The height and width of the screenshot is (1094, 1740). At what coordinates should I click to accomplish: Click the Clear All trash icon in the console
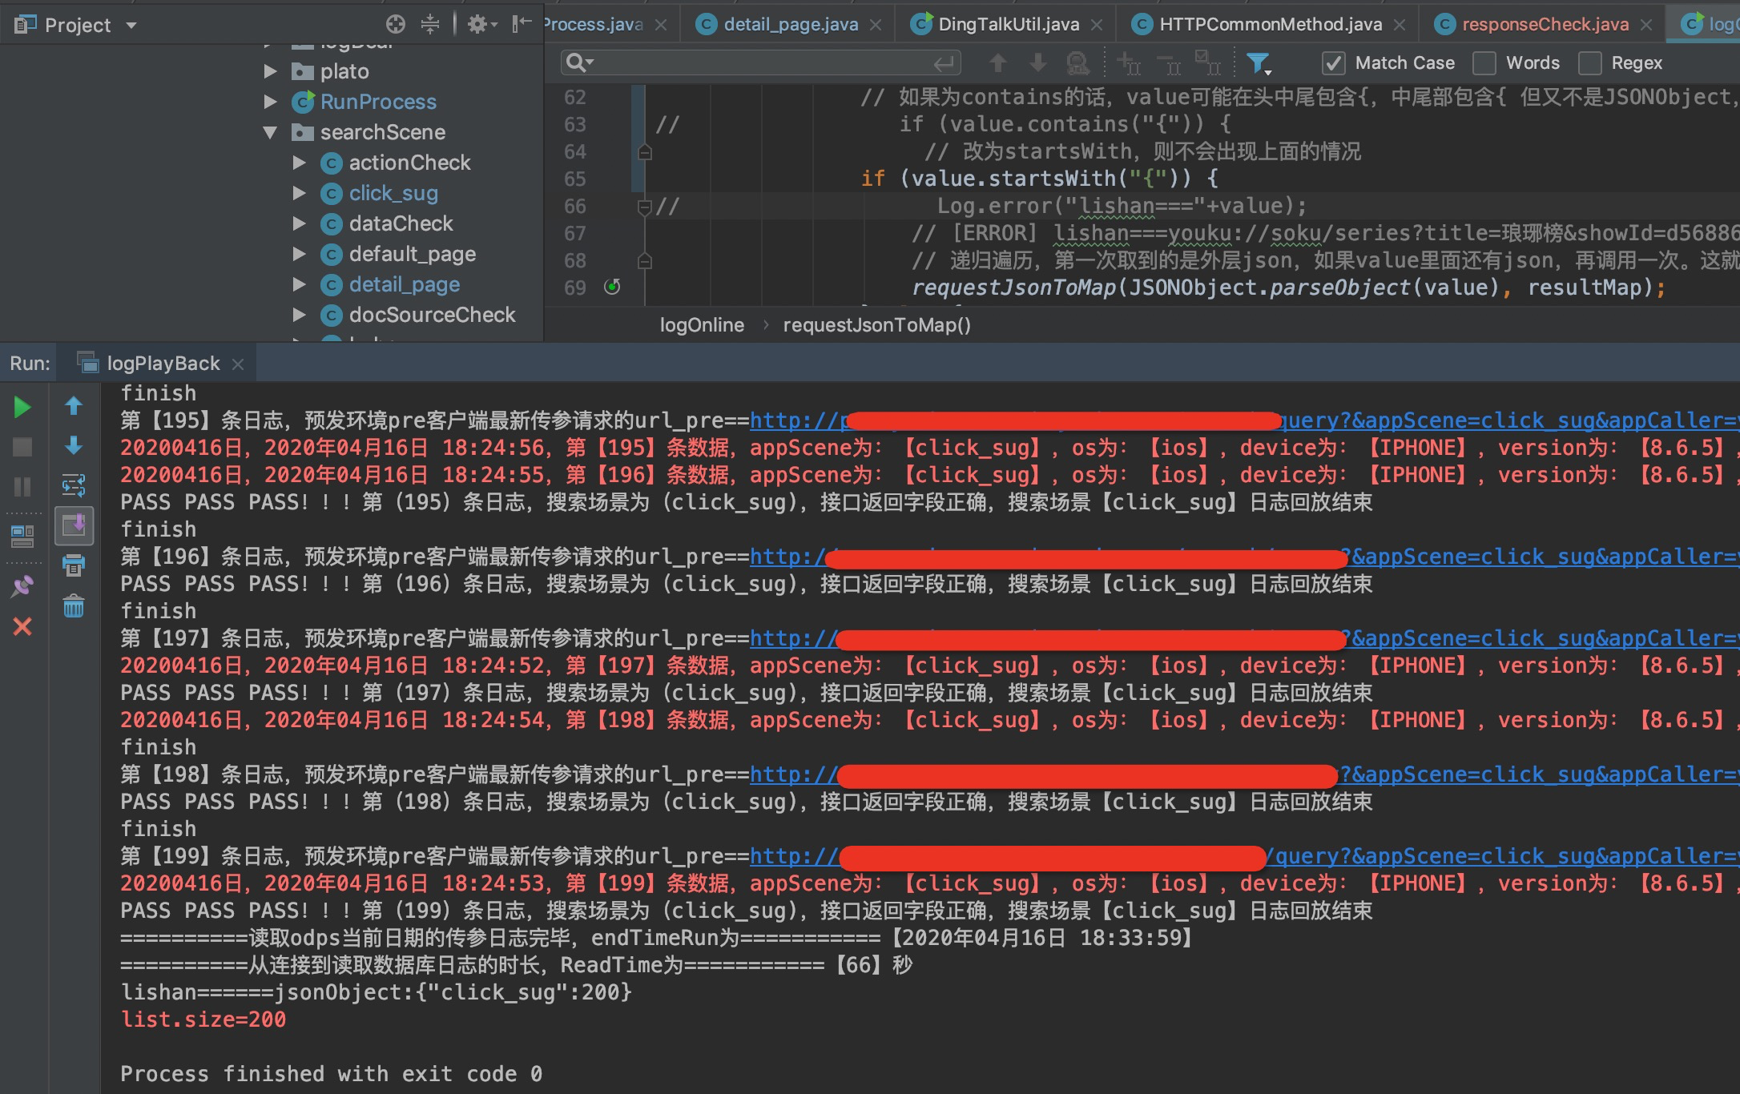[73, 606]
